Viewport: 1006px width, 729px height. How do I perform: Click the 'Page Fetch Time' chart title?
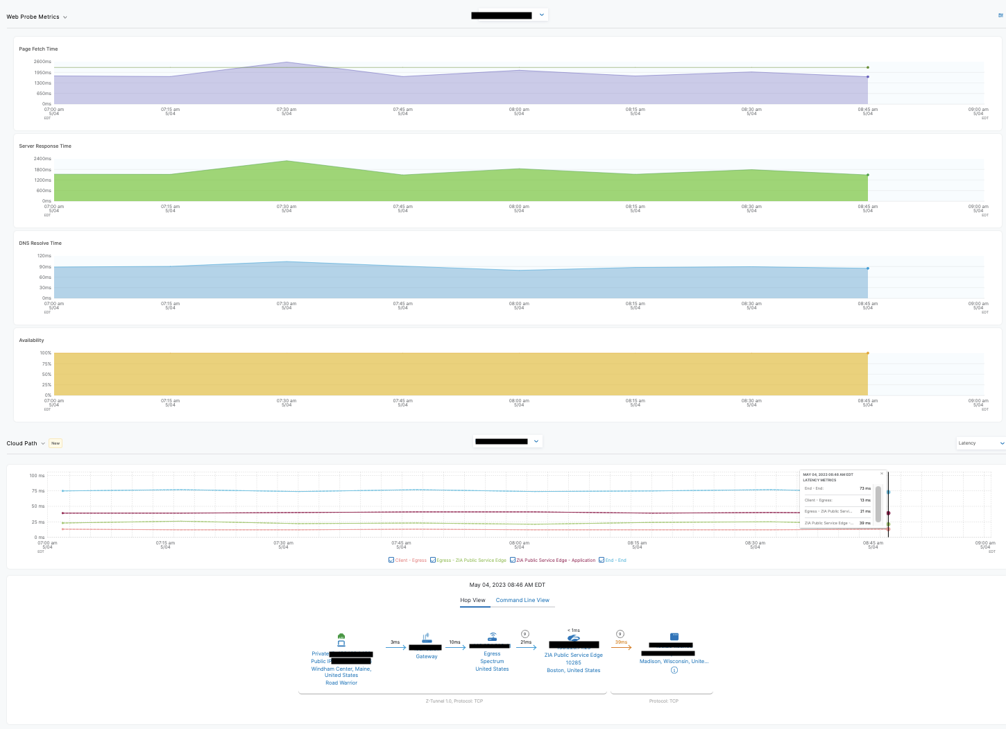pos(38,49)
